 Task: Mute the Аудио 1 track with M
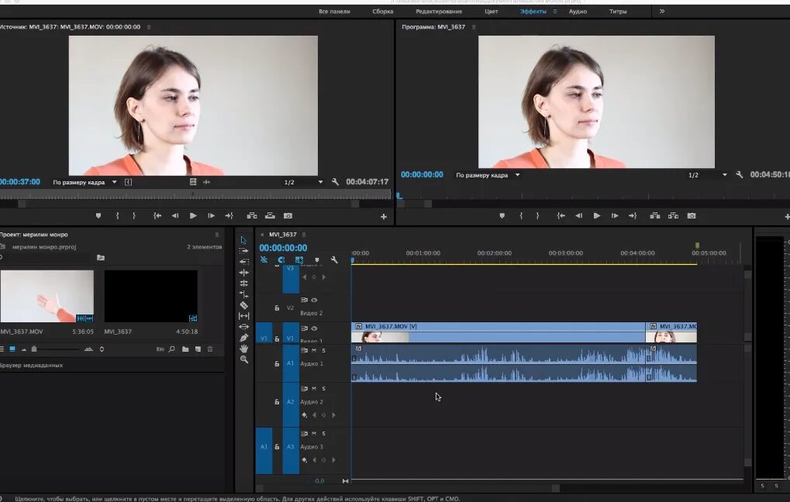click(313, 351)
